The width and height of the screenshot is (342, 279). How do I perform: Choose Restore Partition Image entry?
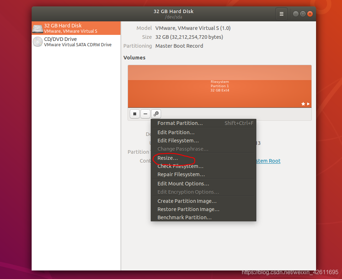(x=203, y=209)
